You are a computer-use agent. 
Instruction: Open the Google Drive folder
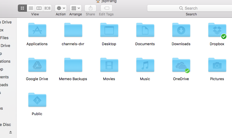coord(37,65)
